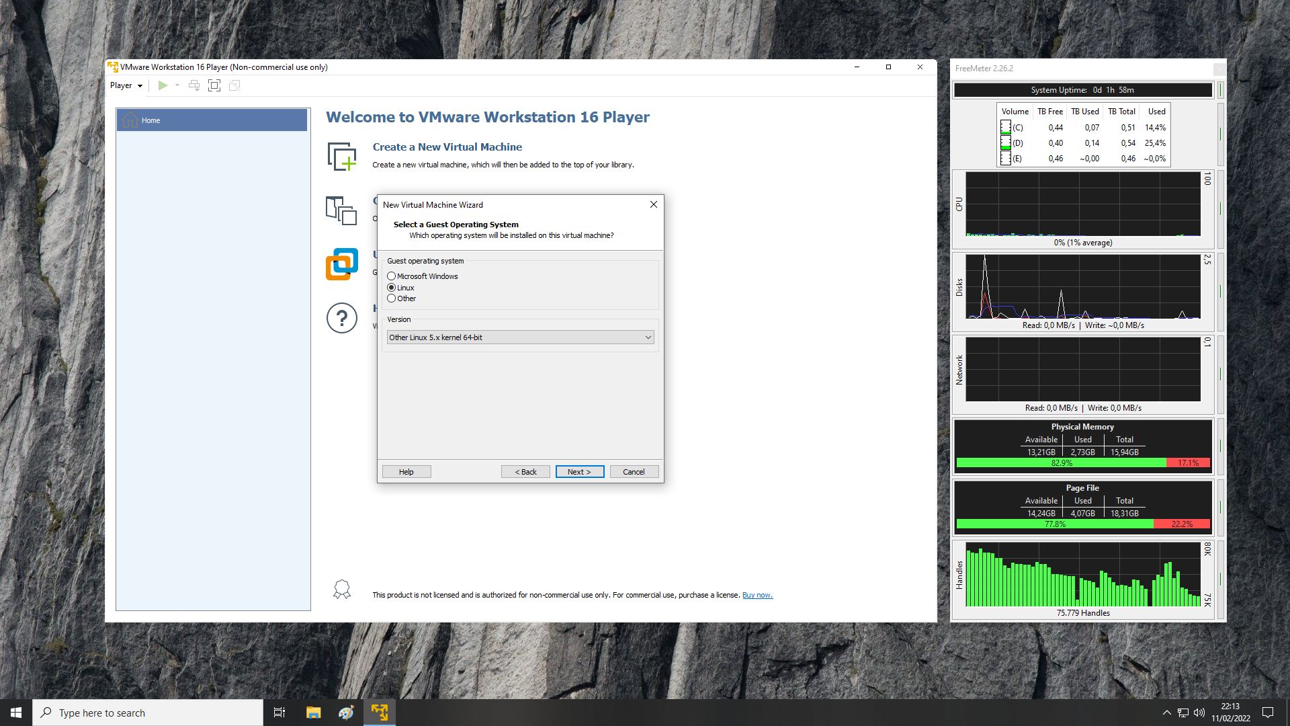Click Send Ctrl+Alt+Del toolbar icon
This screenshot has width=1290, height=726.
pyautogui.click(x=194, y=85)
